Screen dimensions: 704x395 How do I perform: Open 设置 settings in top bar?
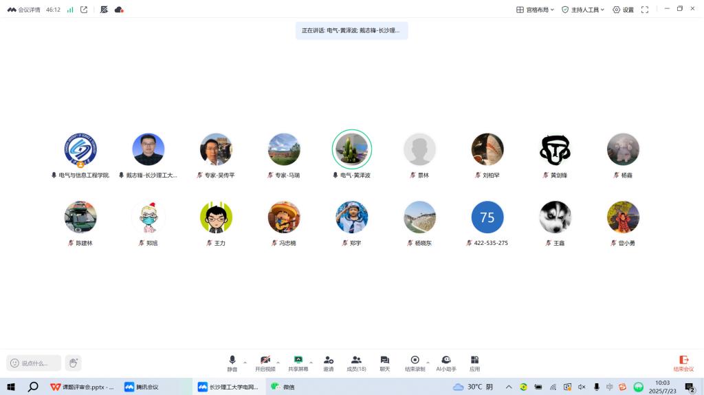(x=623, y=10)
